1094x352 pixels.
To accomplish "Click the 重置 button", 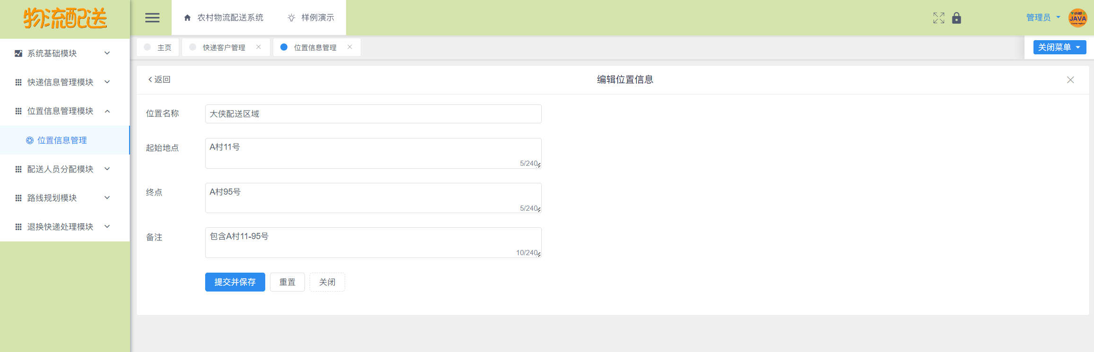I will pos(287,282).
